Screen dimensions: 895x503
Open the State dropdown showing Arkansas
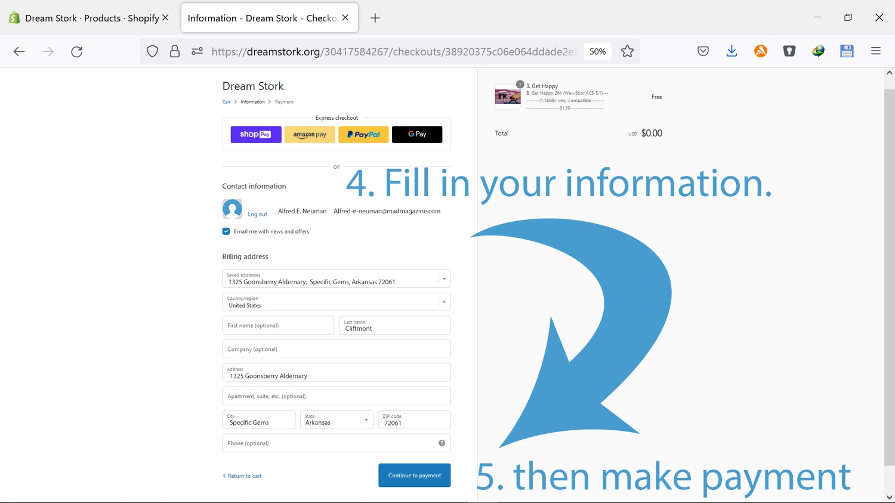366,420
